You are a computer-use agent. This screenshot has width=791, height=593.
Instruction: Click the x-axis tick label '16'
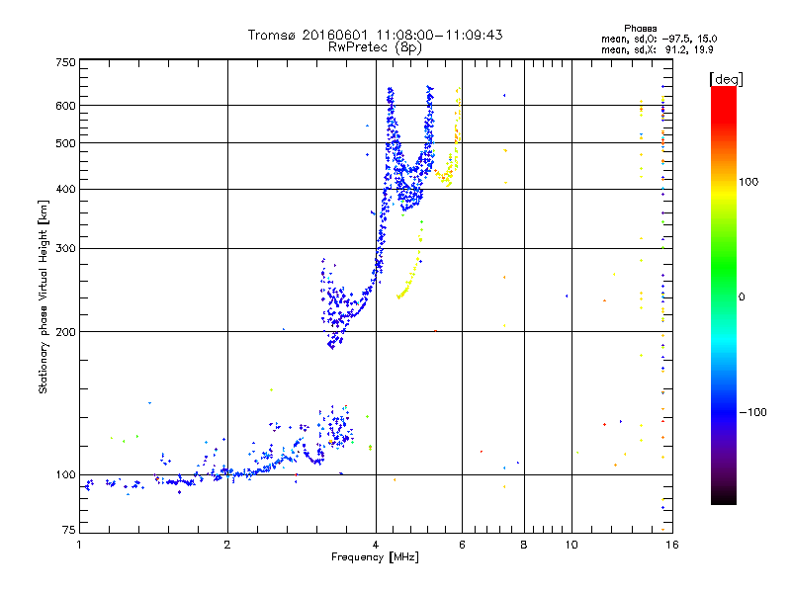click(x=672, y=545)
